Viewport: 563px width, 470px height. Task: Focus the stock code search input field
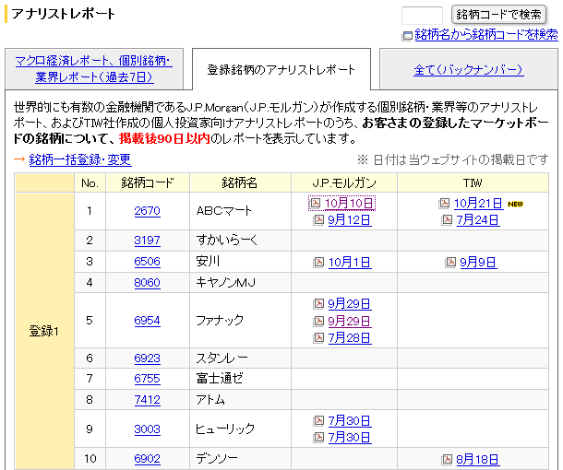tap(422, 15)
